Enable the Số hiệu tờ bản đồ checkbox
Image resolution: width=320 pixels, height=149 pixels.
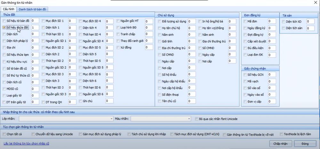pyautogui.click(x=4, y=21)
